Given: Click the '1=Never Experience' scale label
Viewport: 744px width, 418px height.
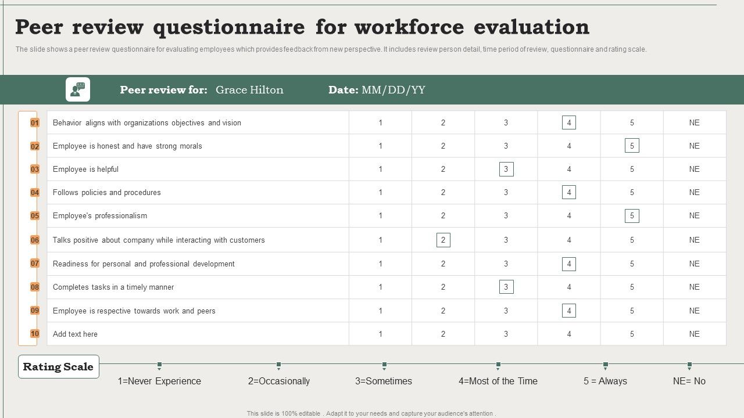Looking at the screenshot, I should coord(159,381).
